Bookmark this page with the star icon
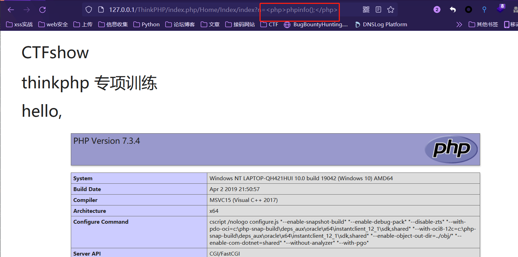The image size is (518, 257). [x=391, y=9]
